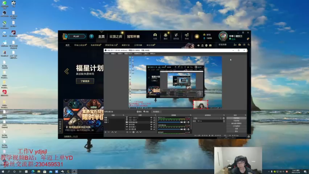Toggle lock on the 显示器采集 source

(154, 129)
